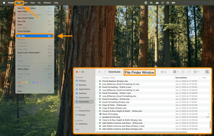Image resolution: width=214 pixels, height=136 pixels.
Task: Select the Slack Photo.jpeg file
Action: (154, 114)
